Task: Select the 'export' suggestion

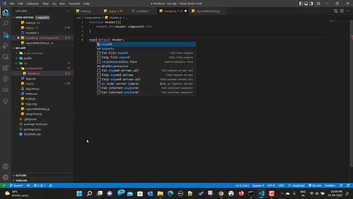Action: click(146, 44)
